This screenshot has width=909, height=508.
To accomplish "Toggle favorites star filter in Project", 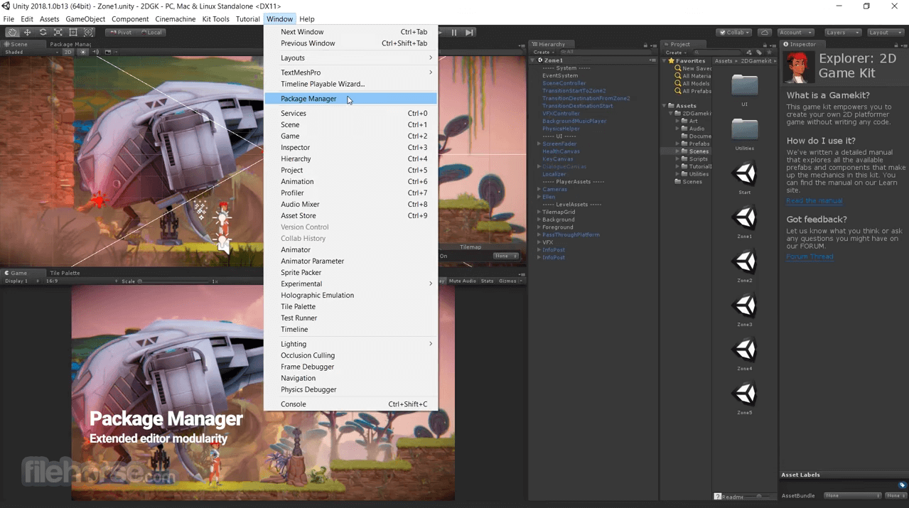I will click(768, 52).
